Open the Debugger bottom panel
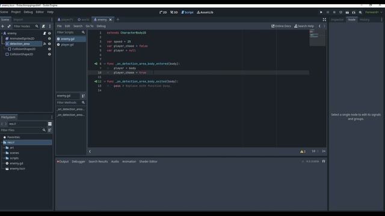This screenshot has height=216, width=385. point(78,161)
